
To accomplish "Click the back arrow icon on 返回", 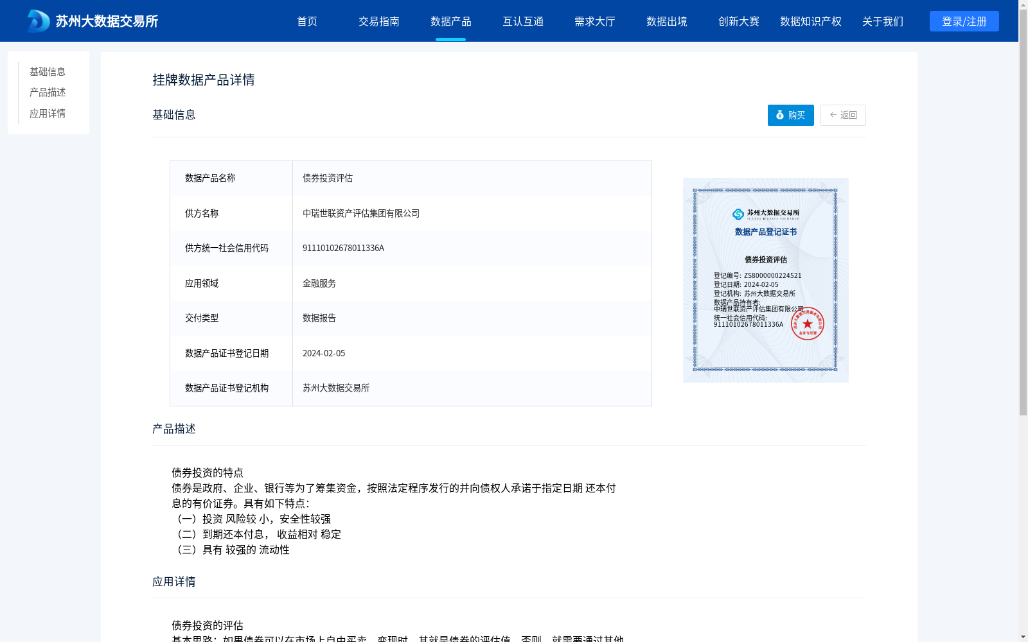I will point(833,115).
